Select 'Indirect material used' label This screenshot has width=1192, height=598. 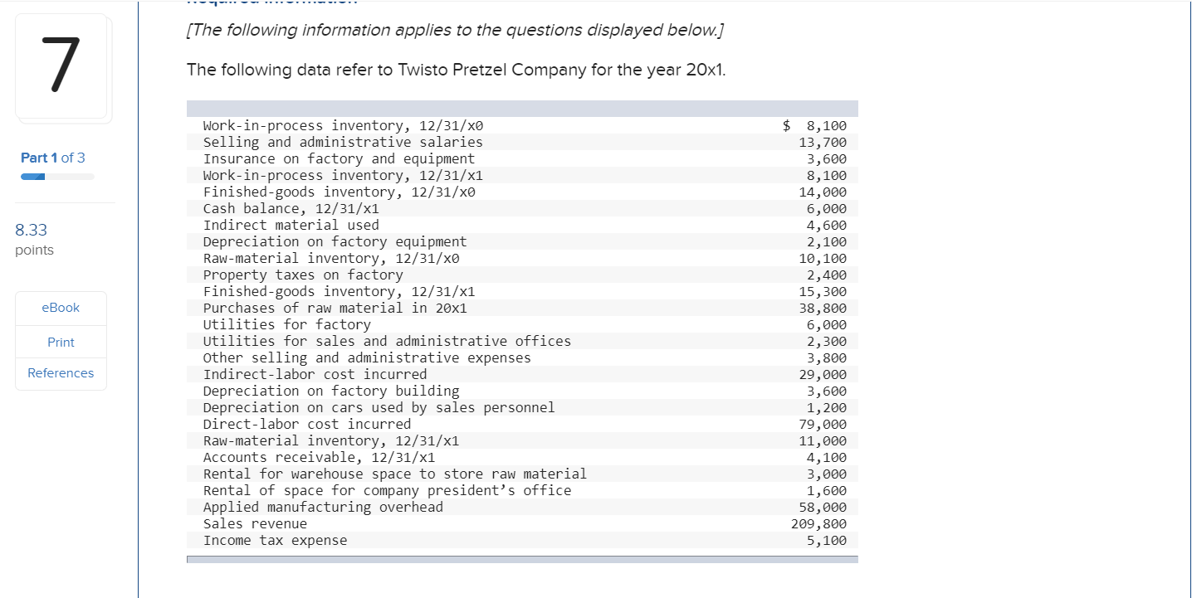pos(291,225)
